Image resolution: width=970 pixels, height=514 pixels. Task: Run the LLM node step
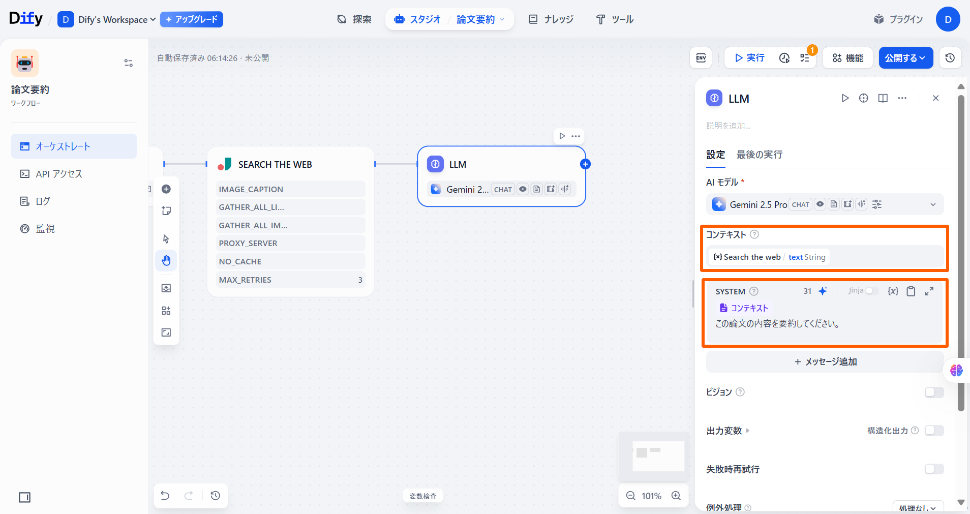(845, 98)
